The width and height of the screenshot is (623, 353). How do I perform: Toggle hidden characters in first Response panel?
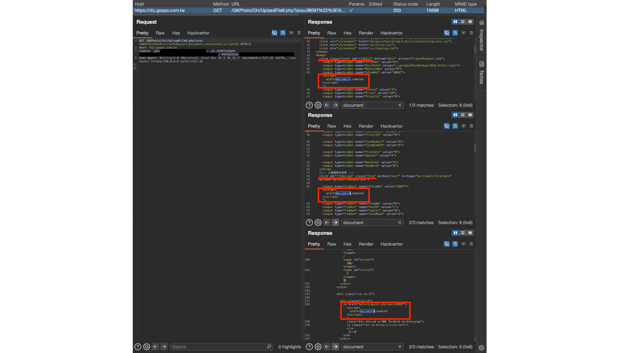[x=447, y=33]
